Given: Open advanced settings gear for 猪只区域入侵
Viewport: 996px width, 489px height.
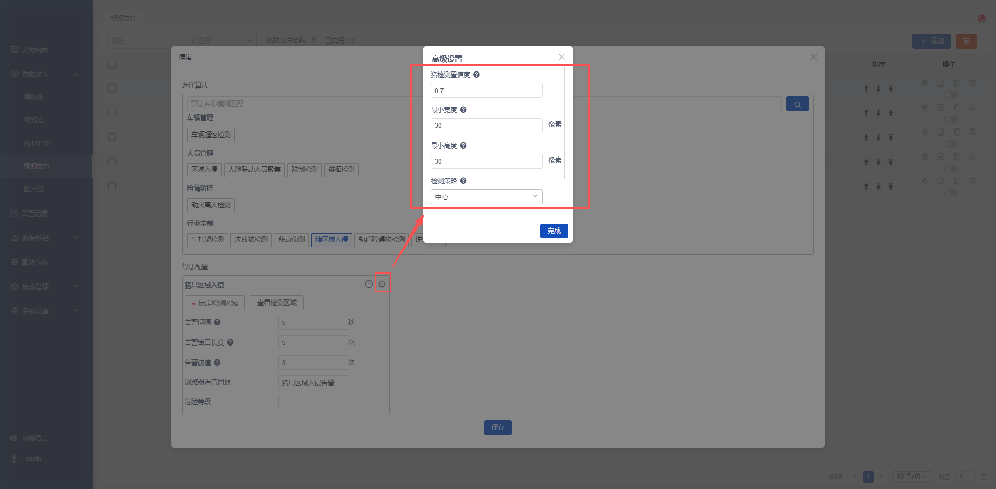Looking at the screenshot, I should [x=382, y=284].
